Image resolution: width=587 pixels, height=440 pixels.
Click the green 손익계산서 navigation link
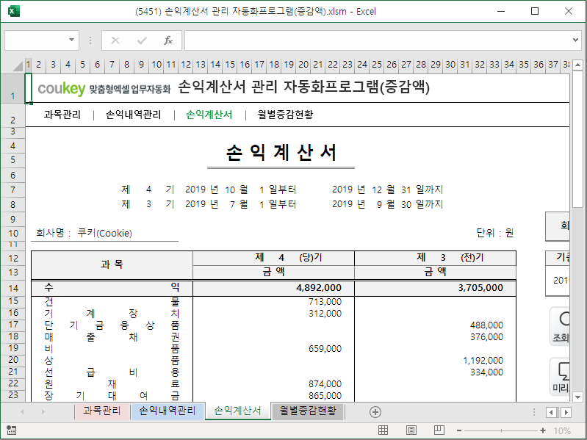(209, 115)
